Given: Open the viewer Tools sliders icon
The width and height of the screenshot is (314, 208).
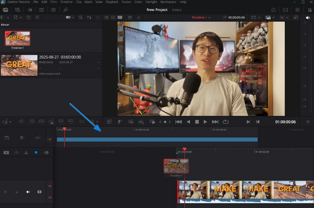Looking at the screenshot, I should point(110,122).
